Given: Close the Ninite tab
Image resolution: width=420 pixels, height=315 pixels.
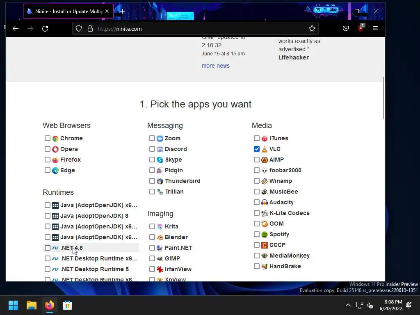Looking at the screenshot, I should 107,11.
